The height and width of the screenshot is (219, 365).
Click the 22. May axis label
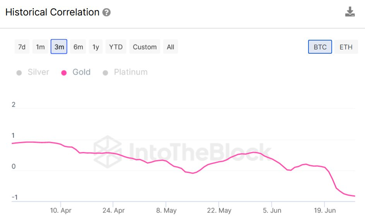click(219, 211)
